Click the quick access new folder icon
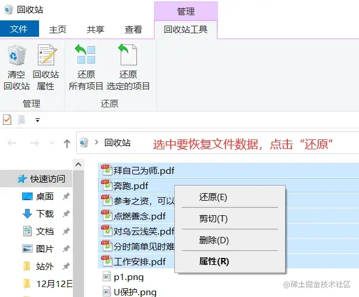The width and height of the screenshot is (359, 297). click(22, 120)
